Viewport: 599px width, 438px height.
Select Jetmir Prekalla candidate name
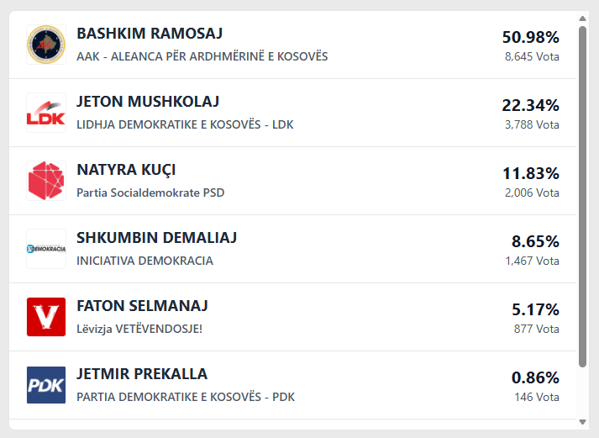(x=142, y=374)
